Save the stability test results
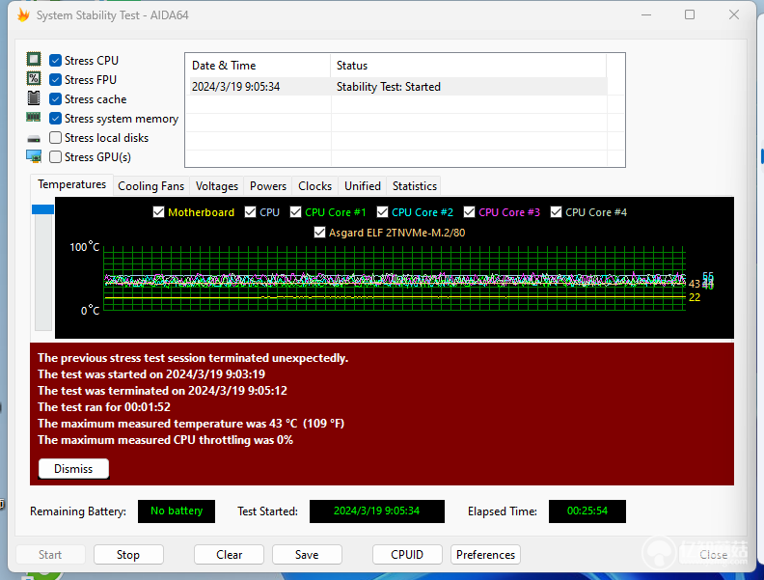 [307, 555]
